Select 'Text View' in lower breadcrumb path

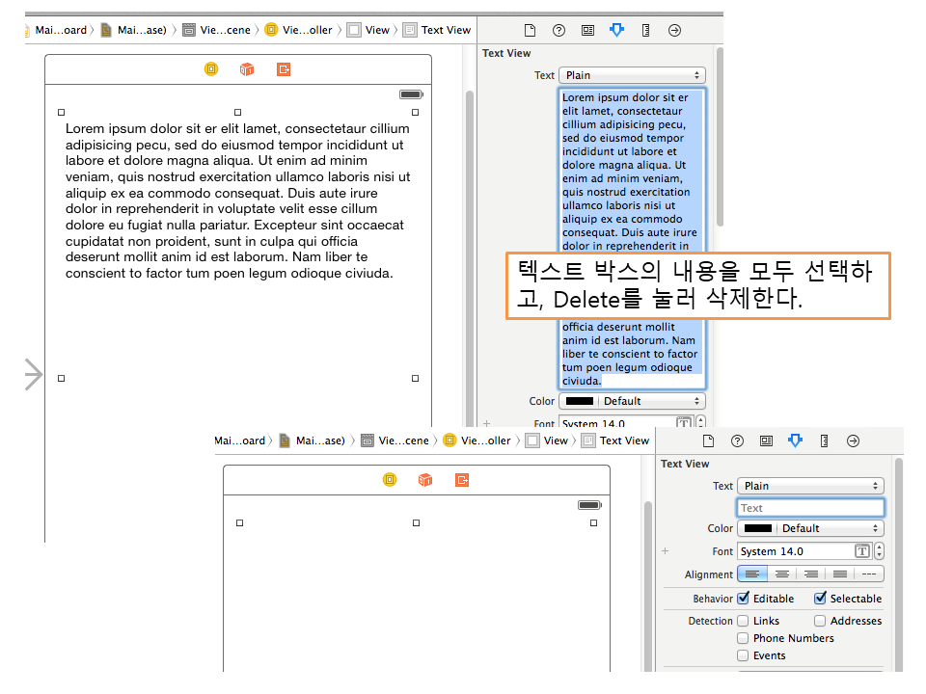624,440
